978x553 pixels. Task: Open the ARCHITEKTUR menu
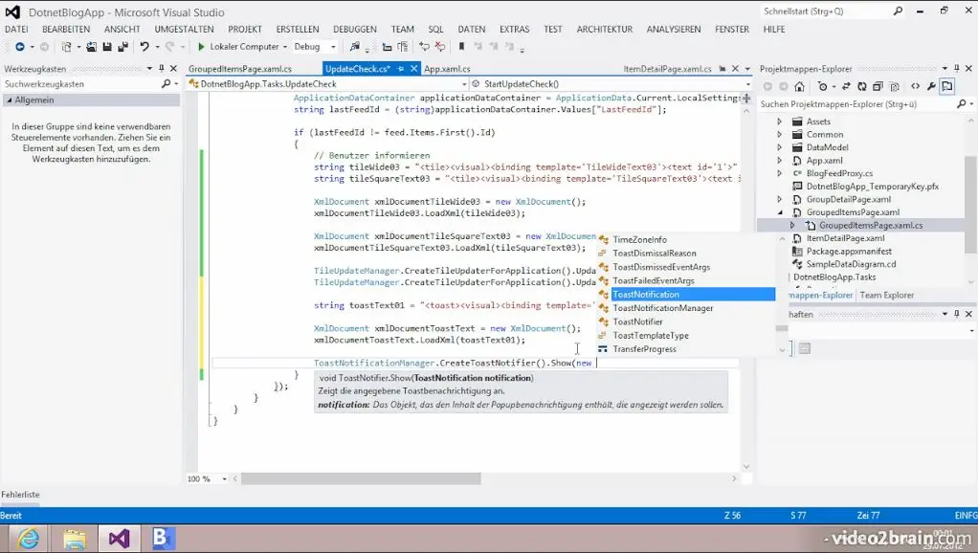point(605,30)
